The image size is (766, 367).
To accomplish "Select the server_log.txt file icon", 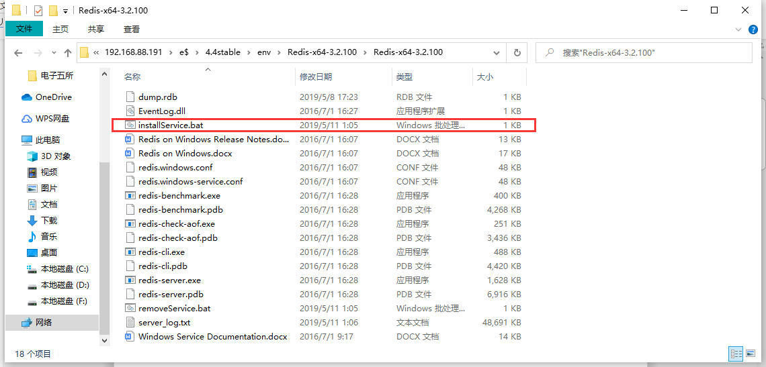I will coord(130,323).
